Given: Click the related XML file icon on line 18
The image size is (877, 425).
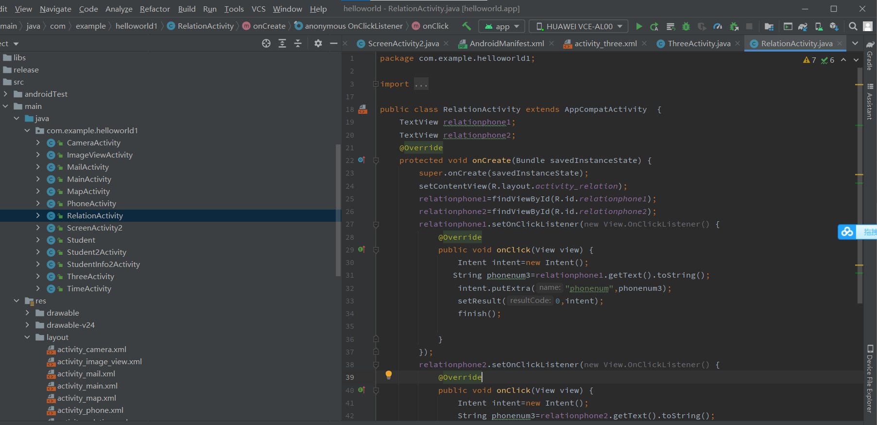Looking at the screenshot, I should coord(363,109).
